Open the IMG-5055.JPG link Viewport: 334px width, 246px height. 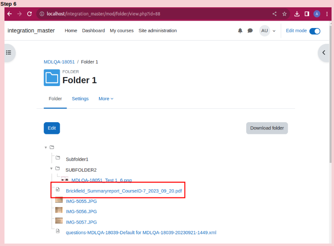[x=81, y=201]
